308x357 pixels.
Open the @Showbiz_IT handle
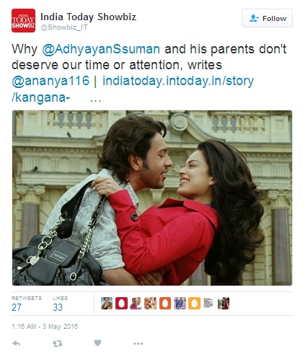[x=64, y=27]
